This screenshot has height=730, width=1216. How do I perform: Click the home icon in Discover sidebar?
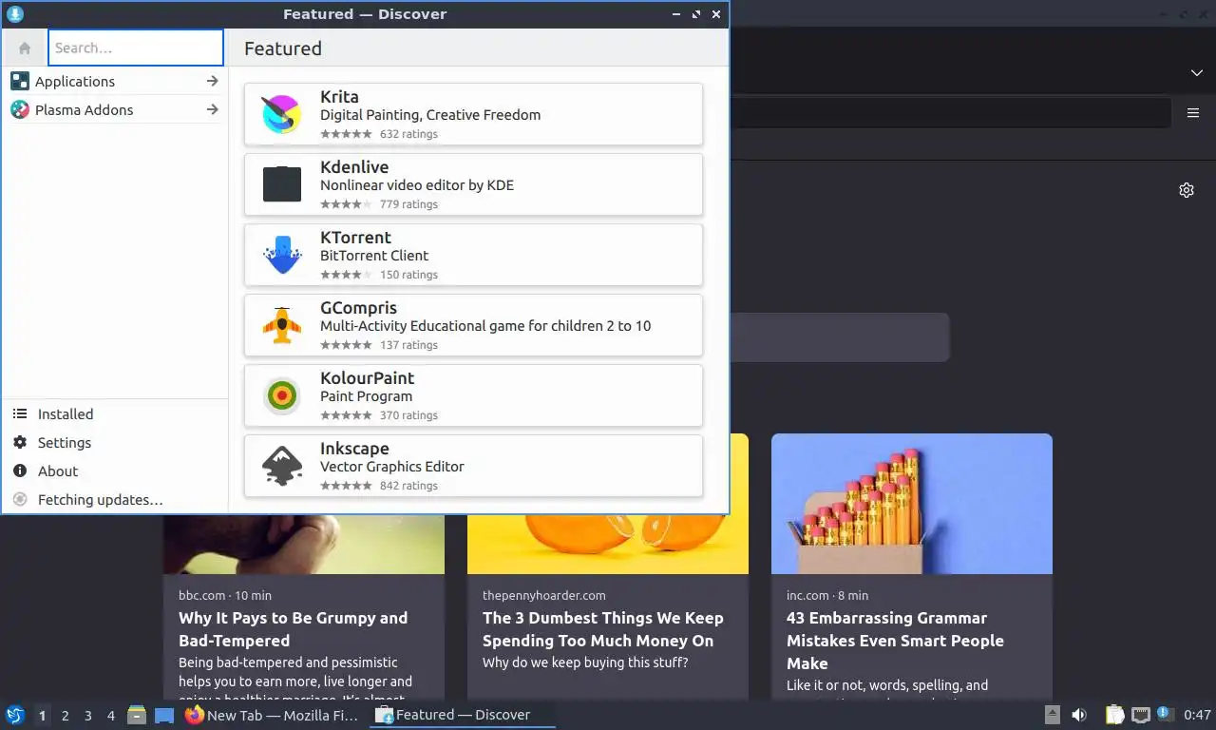pos(25,48)
